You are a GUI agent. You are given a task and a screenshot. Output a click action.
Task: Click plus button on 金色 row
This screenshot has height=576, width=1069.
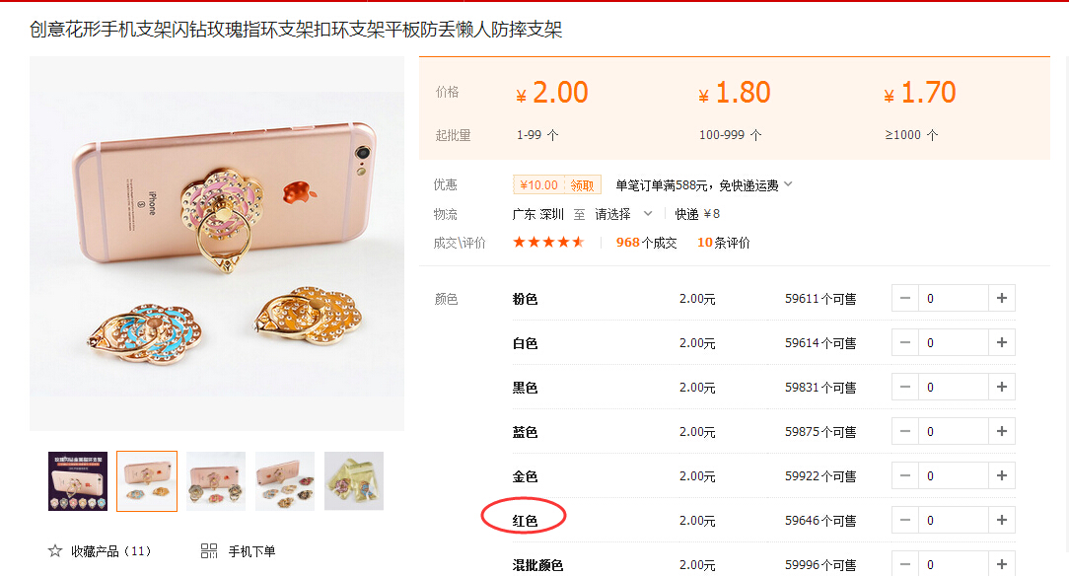pos(1002,475)
